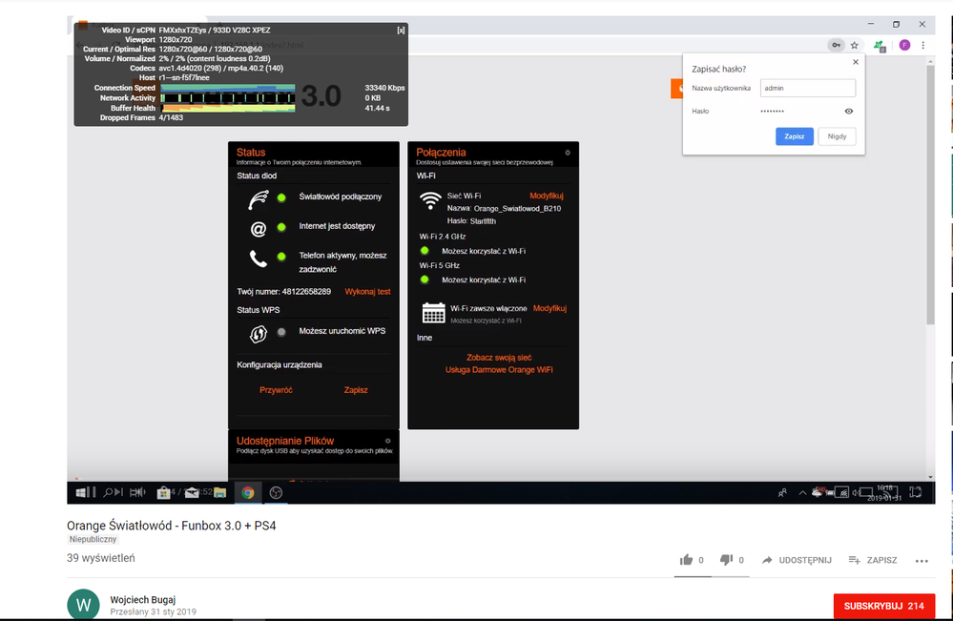Open the Wojciech Bugaj channel link

(x=143, y=600)
